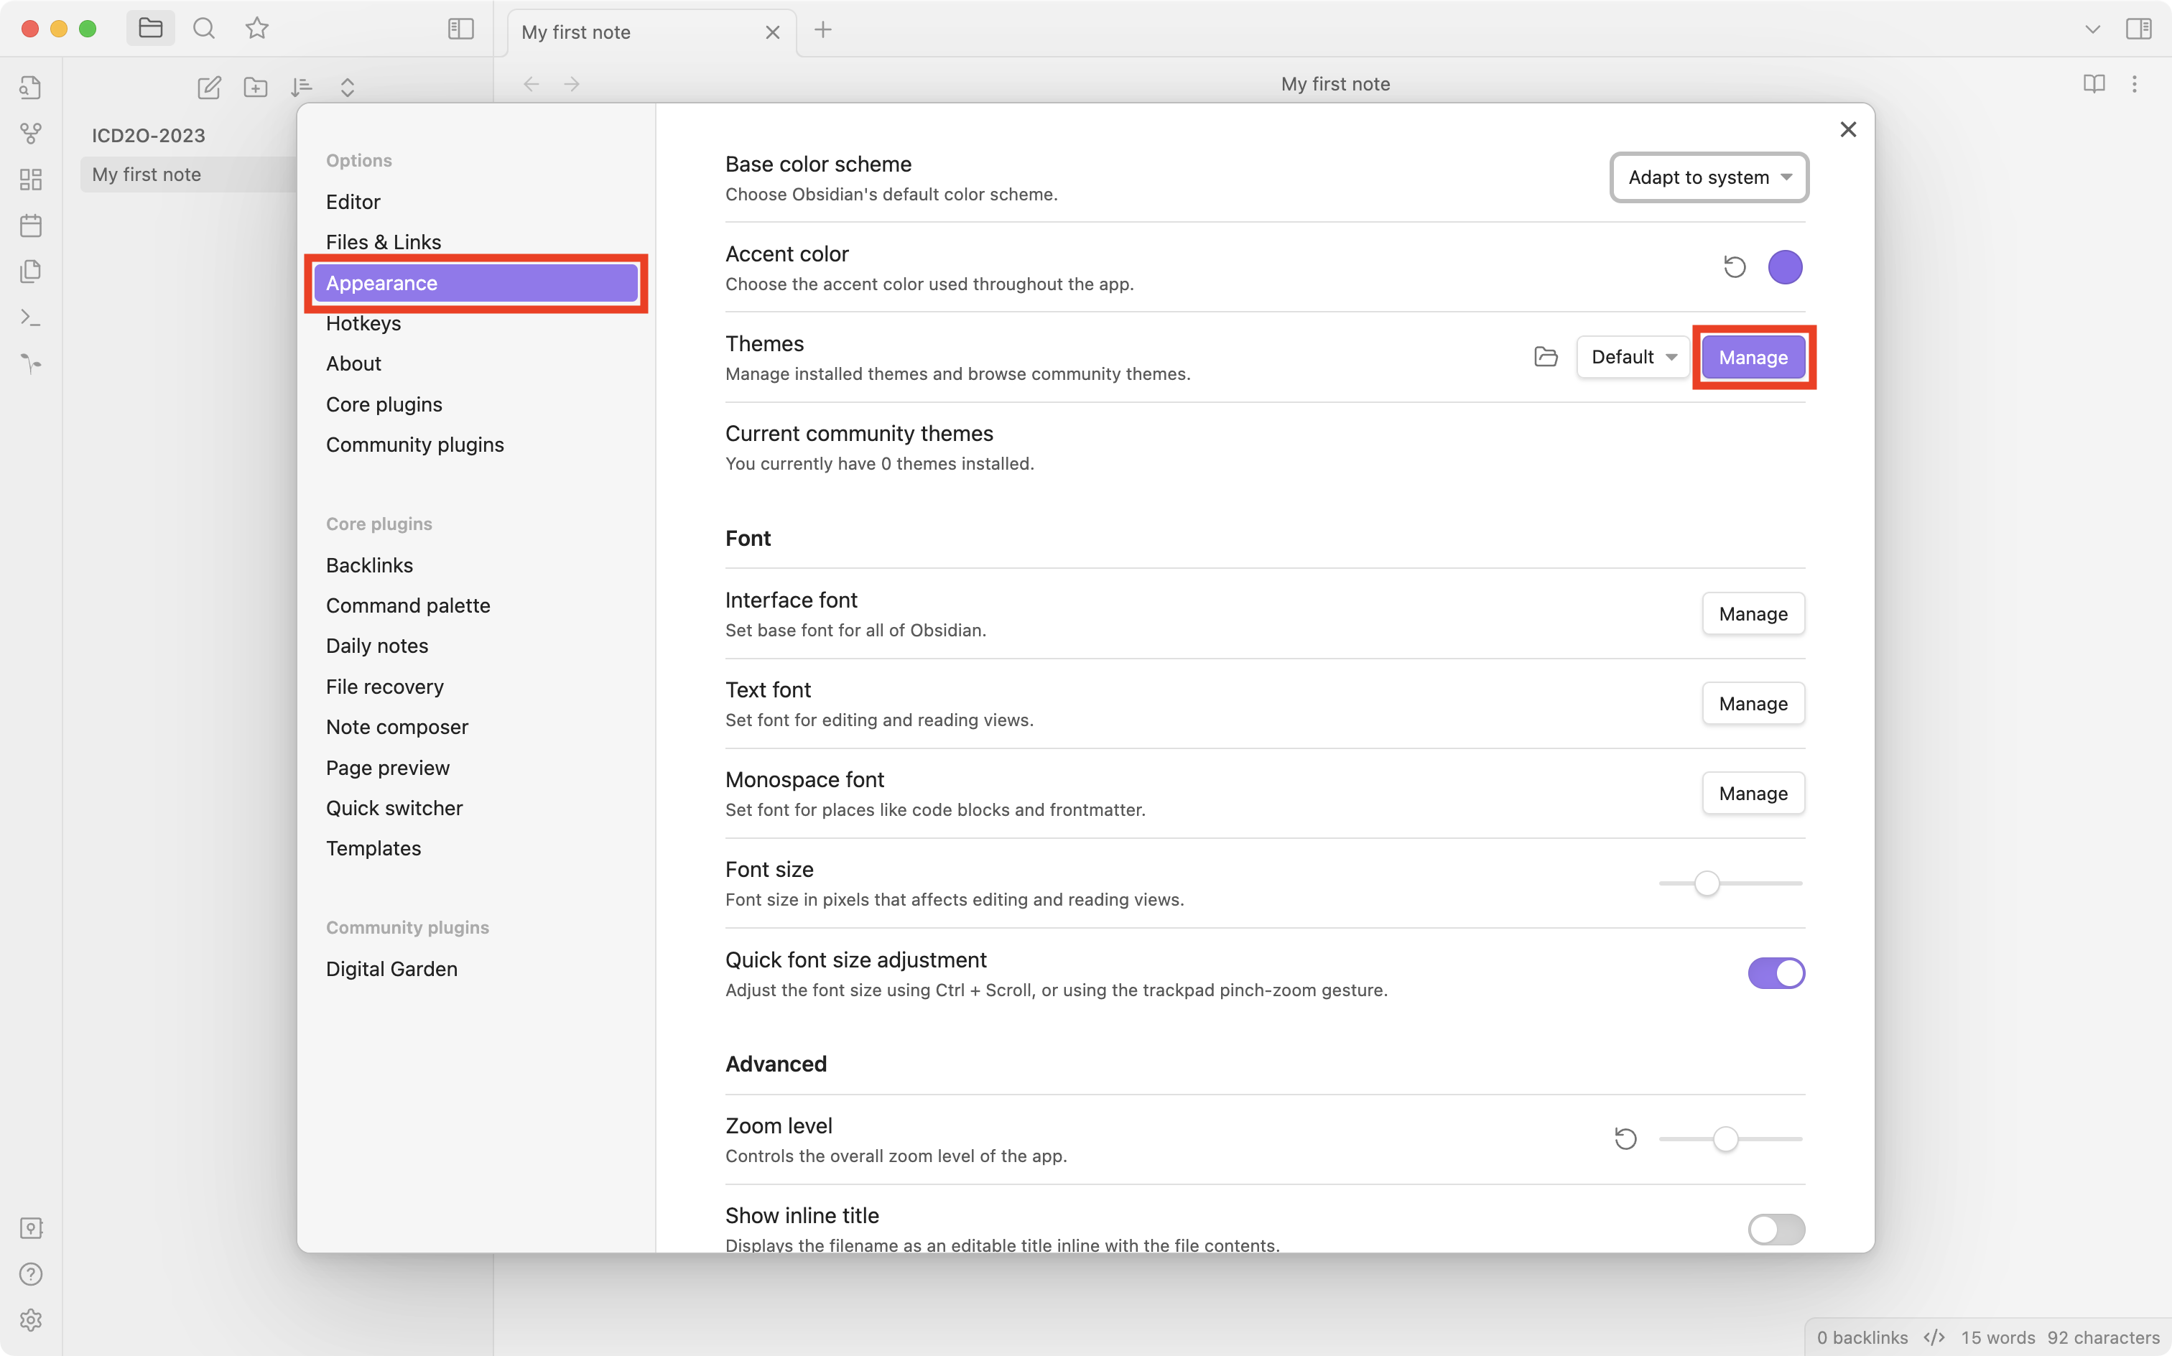Open Files & Links settings
The height and width of the screenshot is (1356, 2172).
[x=476, y=242]
